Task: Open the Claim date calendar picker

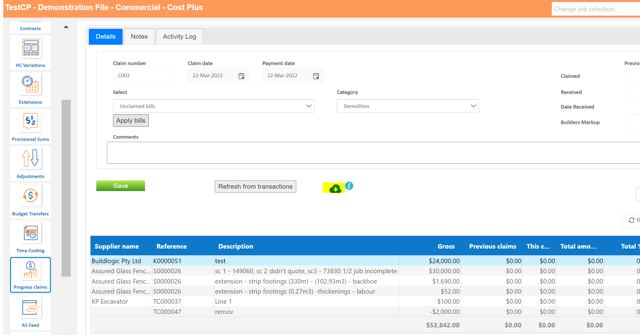Action: [241, 76]
